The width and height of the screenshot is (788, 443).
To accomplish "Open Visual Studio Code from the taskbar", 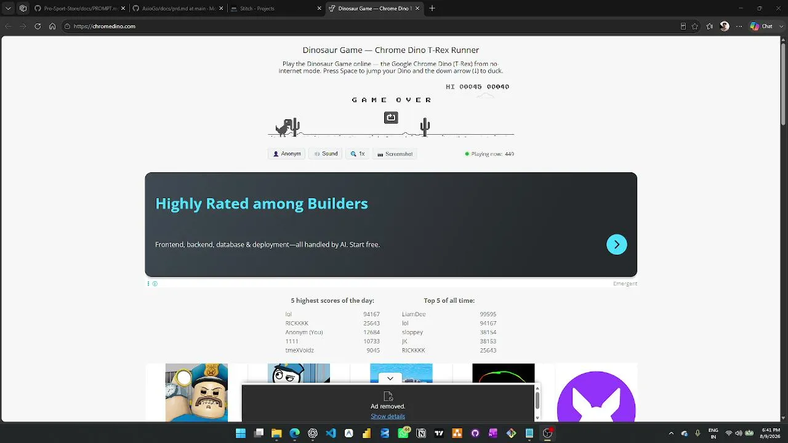I will click(331, 433).
